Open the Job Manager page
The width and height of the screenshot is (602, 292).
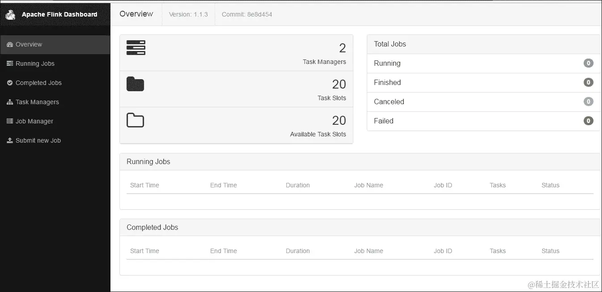click(x=34, y=121)
